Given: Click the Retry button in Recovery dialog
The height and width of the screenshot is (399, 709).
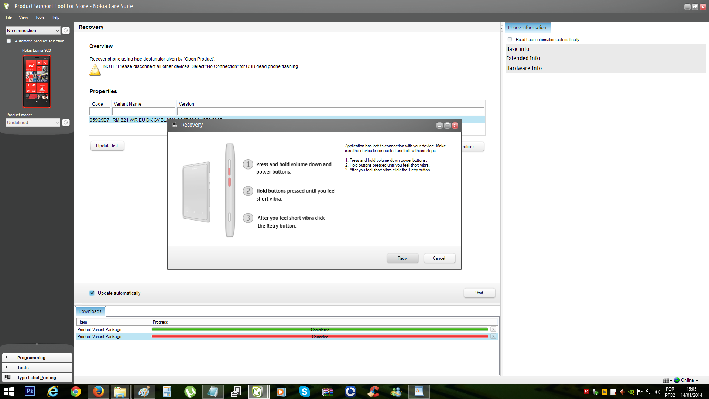Looking at the screenshot, I should [402, 258].
